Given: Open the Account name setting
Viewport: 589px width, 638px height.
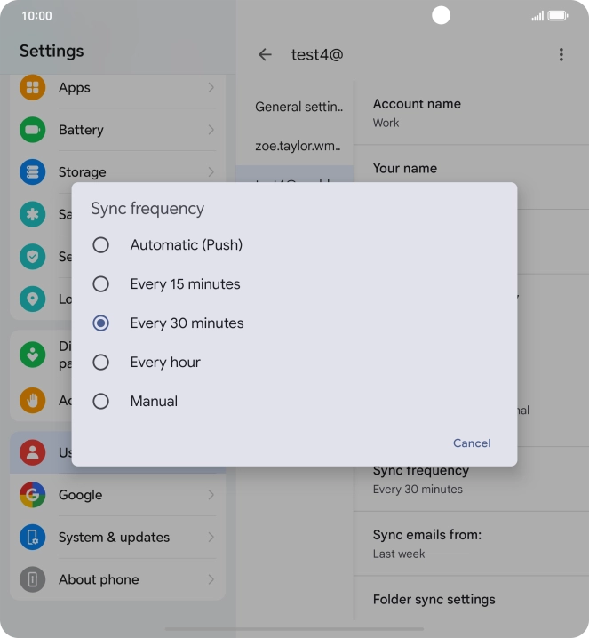Looking at the screenshot, I should tap(472, 113).
